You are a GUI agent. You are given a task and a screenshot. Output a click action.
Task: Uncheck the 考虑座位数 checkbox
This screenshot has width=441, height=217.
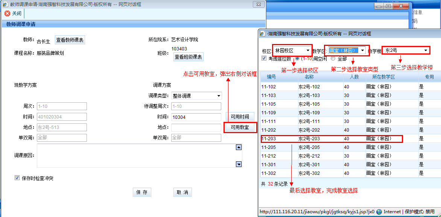pyautogui.click(x=264, y=59)
